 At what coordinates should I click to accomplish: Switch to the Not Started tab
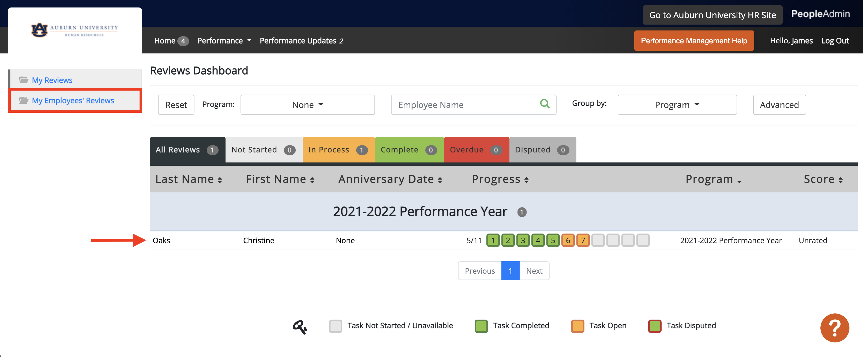(x=264, y=150)
